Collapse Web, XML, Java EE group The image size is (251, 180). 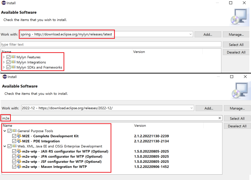click(5, 146)
